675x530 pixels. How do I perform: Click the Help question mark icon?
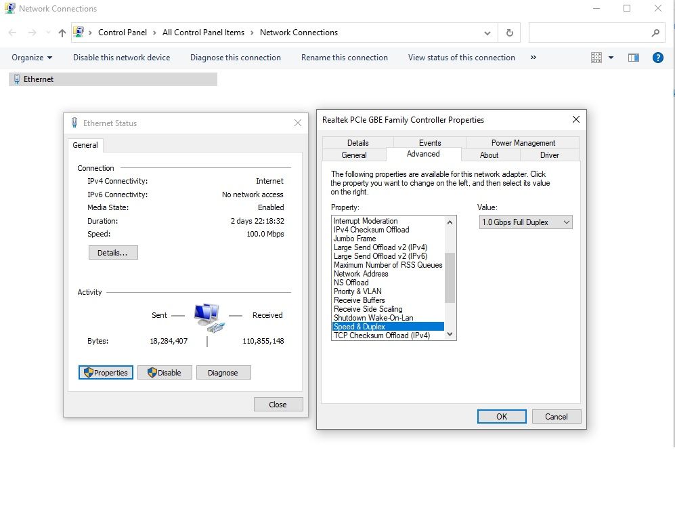[657, 58]
